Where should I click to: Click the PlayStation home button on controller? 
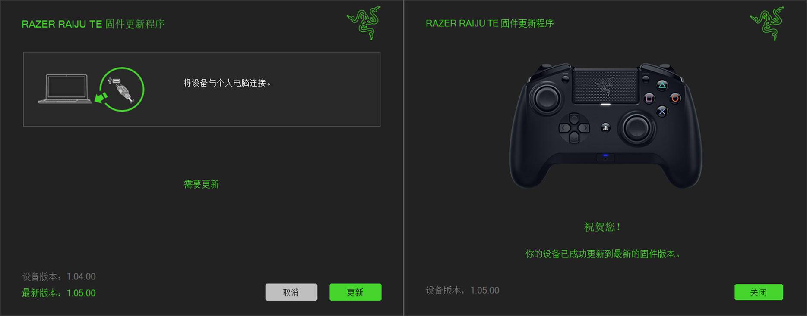(605, 127)
